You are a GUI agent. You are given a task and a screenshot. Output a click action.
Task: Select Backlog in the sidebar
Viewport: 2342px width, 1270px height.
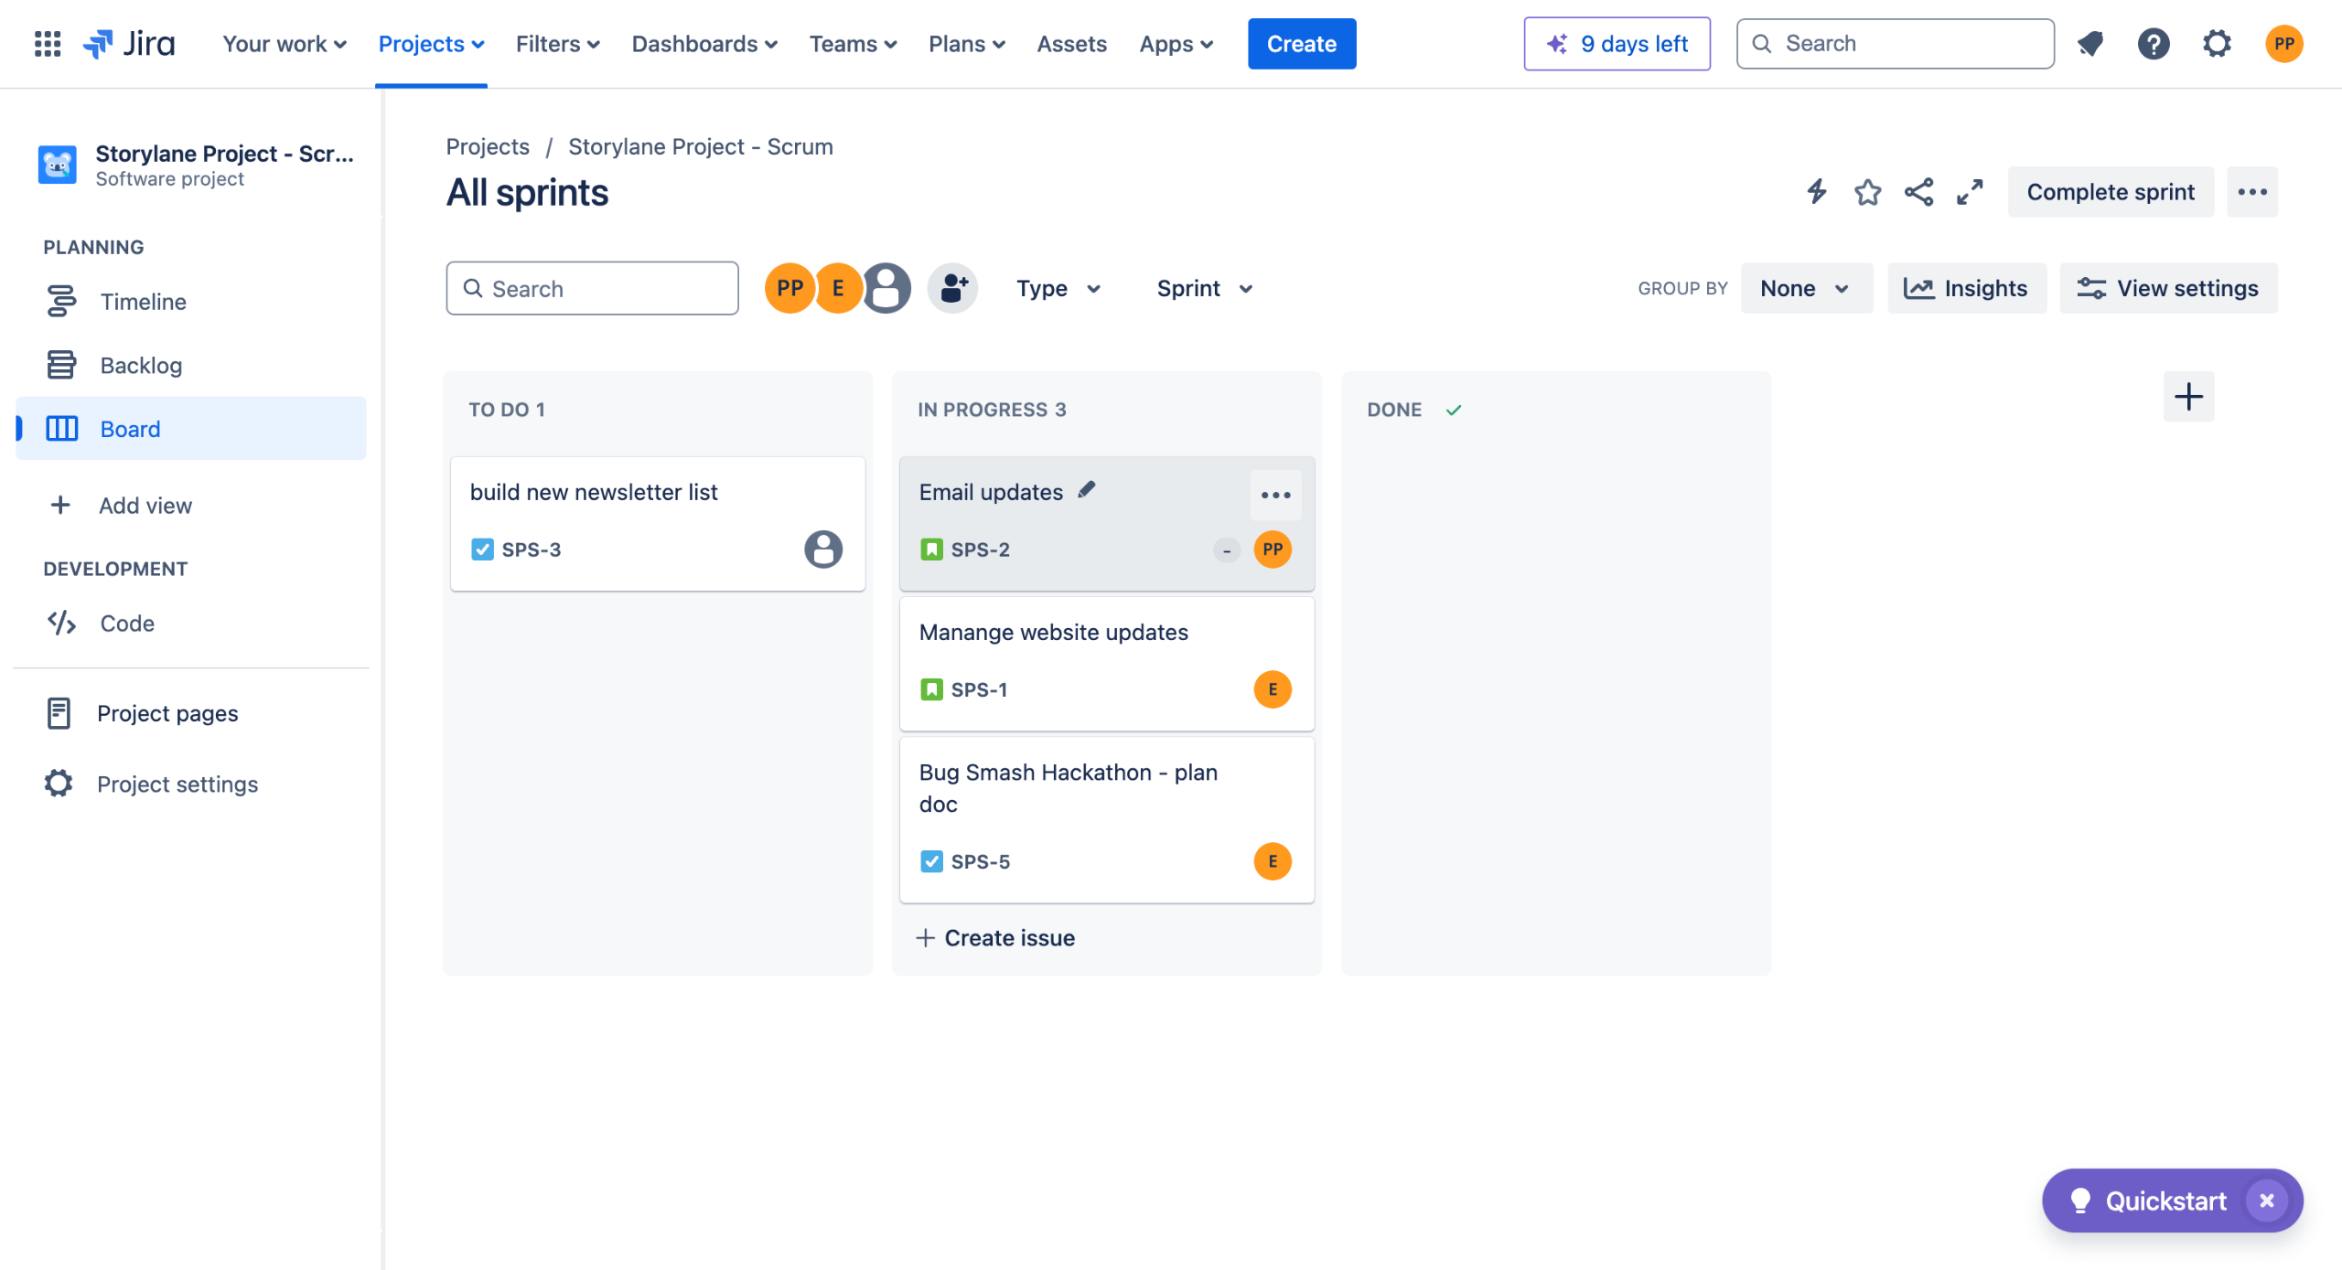(x=141, y=366)
